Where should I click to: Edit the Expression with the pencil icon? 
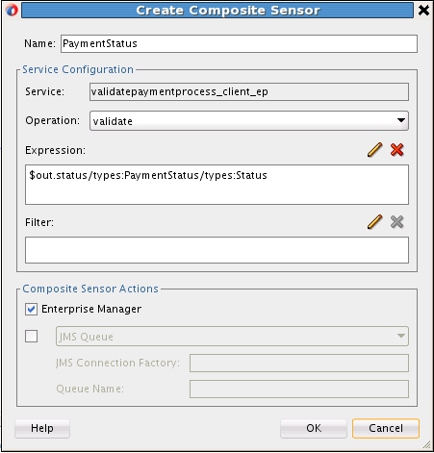point(374,150)
